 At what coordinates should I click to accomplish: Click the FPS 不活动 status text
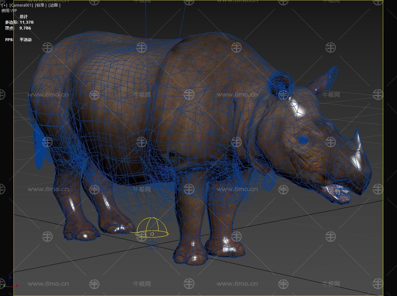coord(25,40)
